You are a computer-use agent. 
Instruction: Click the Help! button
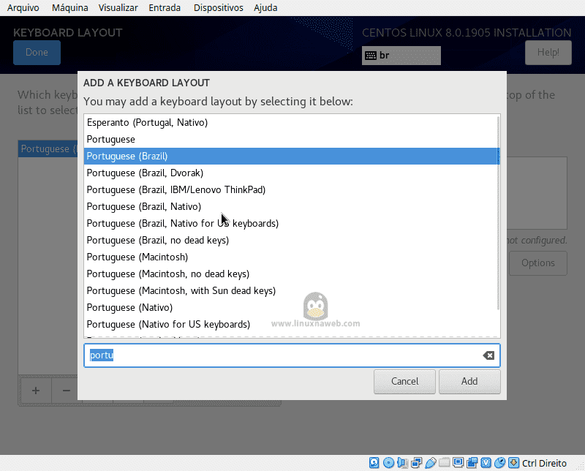(548, 52)
